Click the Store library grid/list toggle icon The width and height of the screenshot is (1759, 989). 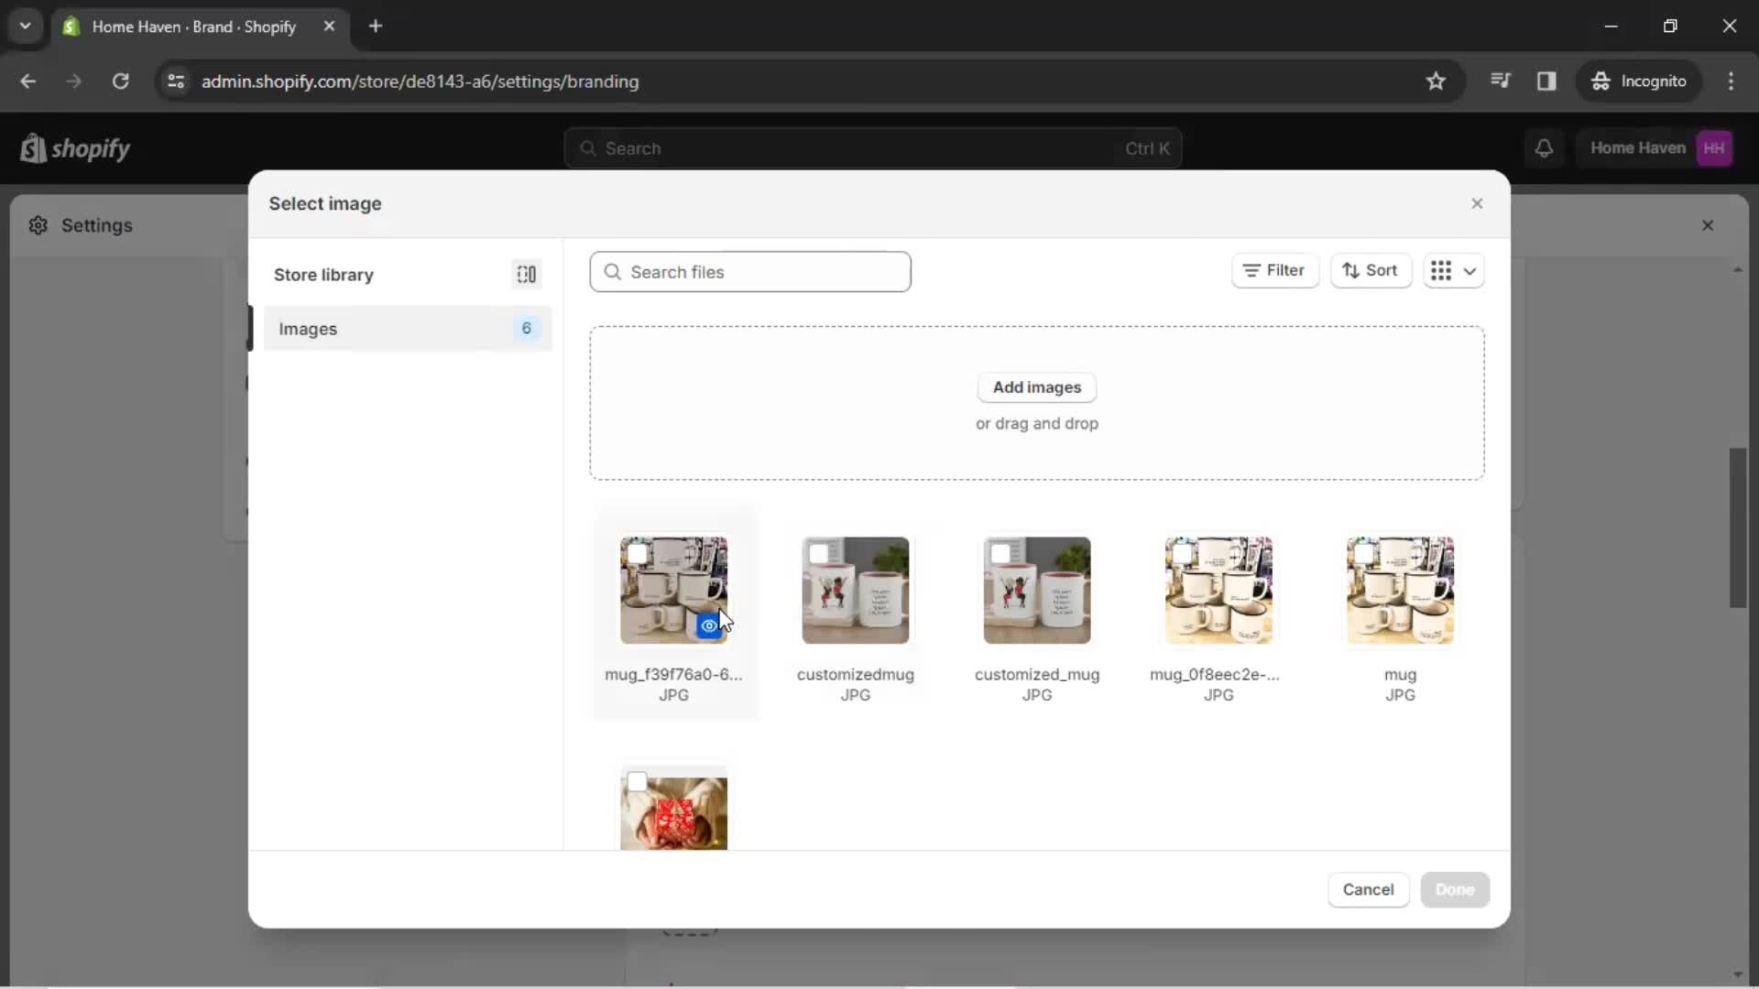point(527,273)
